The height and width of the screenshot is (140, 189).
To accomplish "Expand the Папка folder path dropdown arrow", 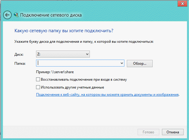I will tap(122, 63).
